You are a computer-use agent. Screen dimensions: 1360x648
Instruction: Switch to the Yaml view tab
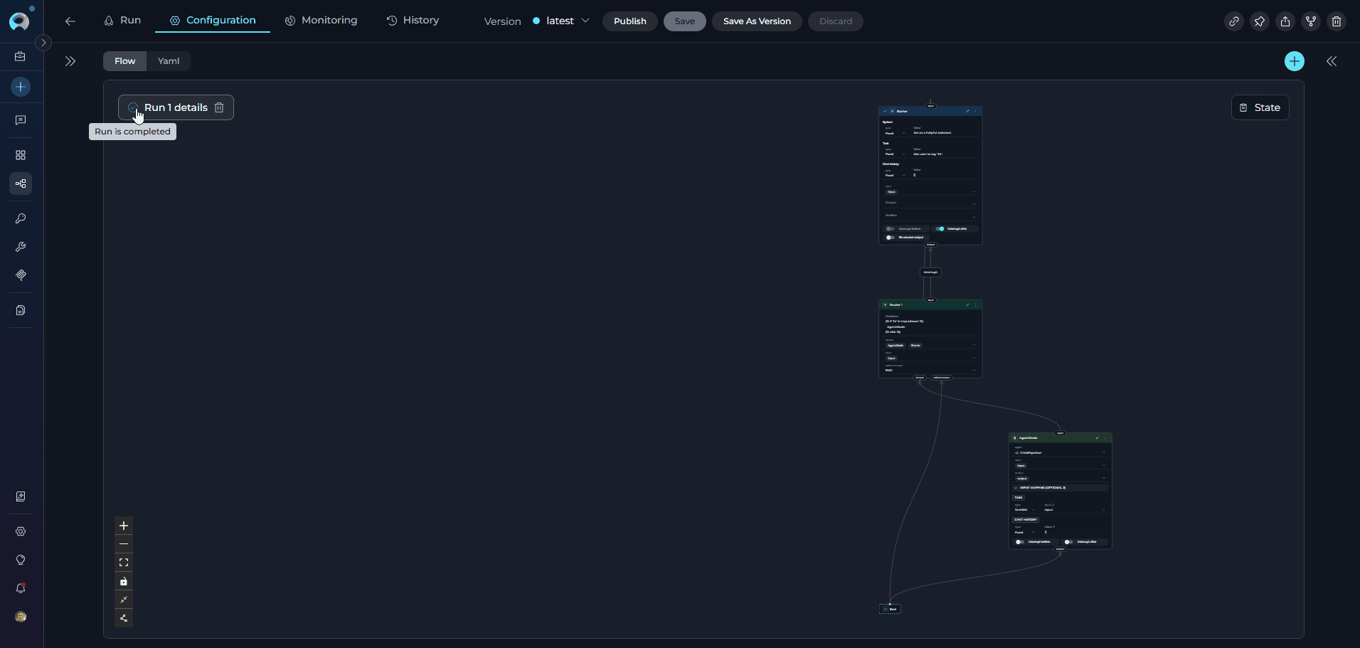click(169, 61)
